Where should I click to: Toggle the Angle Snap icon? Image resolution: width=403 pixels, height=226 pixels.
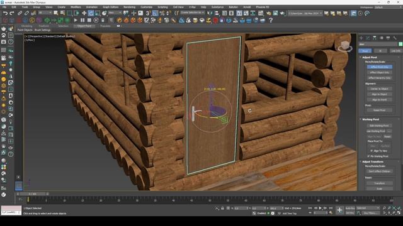(155, 13)
